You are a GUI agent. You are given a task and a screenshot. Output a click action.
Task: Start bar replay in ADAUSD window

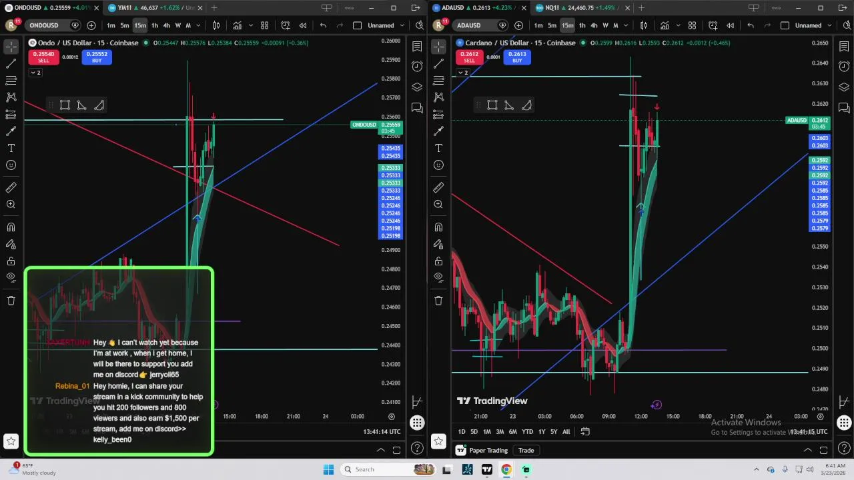click(730, 25)
